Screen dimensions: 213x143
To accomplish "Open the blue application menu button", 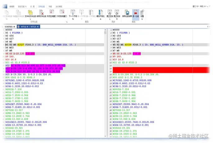I will (x=5, y=6).
